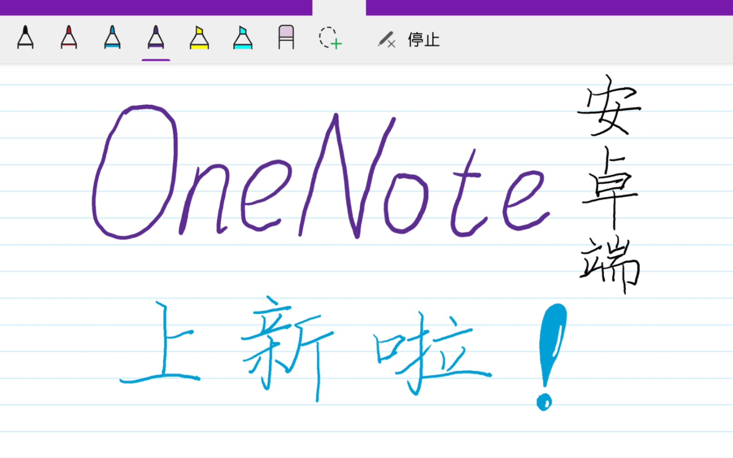
Task: Select the cyan highlighter tool
Action: pos(243,37)
